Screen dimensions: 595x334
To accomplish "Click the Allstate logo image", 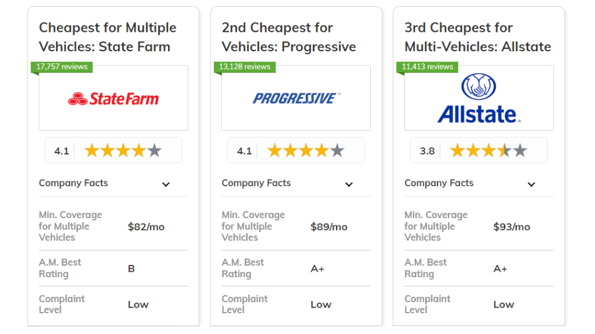I will pos(479,98).
